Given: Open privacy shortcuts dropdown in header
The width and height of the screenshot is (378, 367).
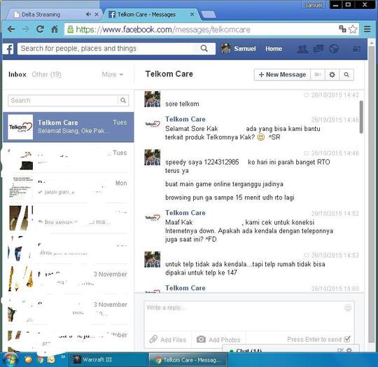Looking at the screenshot, I should (x=357, y=49).
